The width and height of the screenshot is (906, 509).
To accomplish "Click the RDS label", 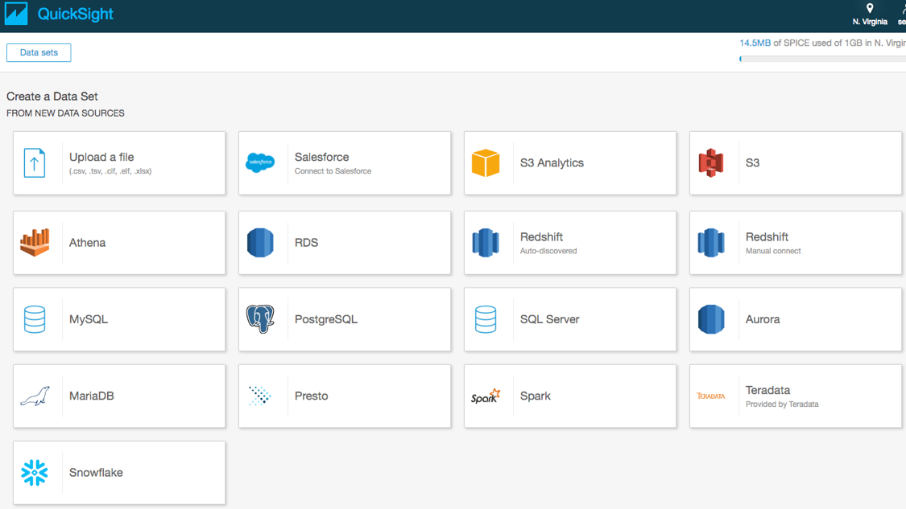I will click(306, 242).
